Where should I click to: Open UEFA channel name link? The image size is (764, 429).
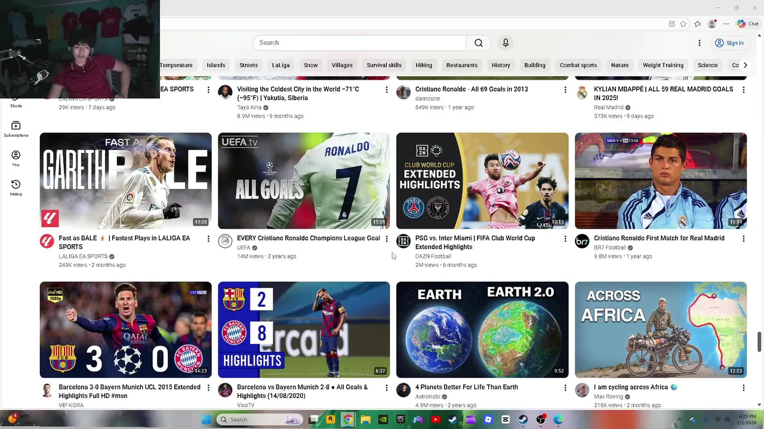click(x=244, y=248)
